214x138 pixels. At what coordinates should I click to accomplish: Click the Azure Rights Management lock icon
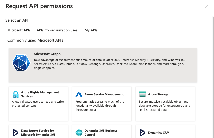click(16, 94)
